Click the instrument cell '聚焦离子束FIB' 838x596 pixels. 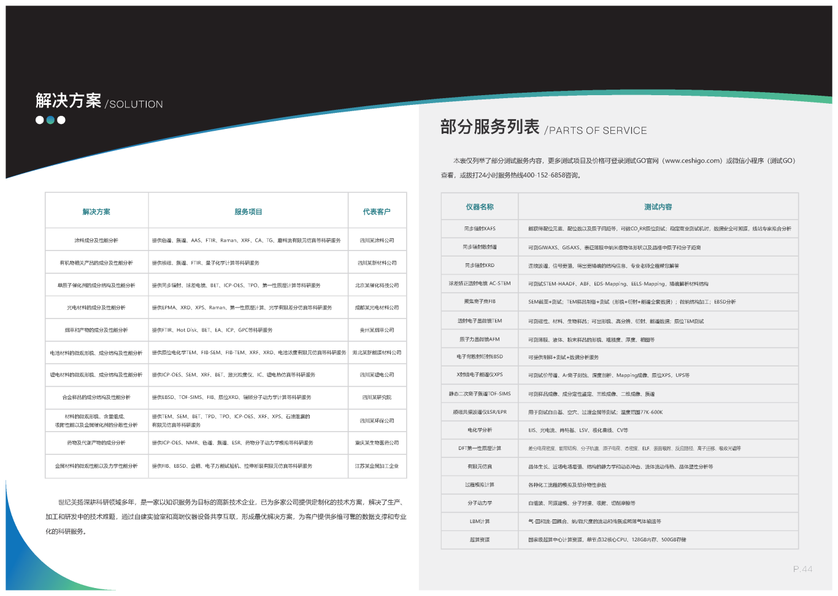(x=480, y=301)
